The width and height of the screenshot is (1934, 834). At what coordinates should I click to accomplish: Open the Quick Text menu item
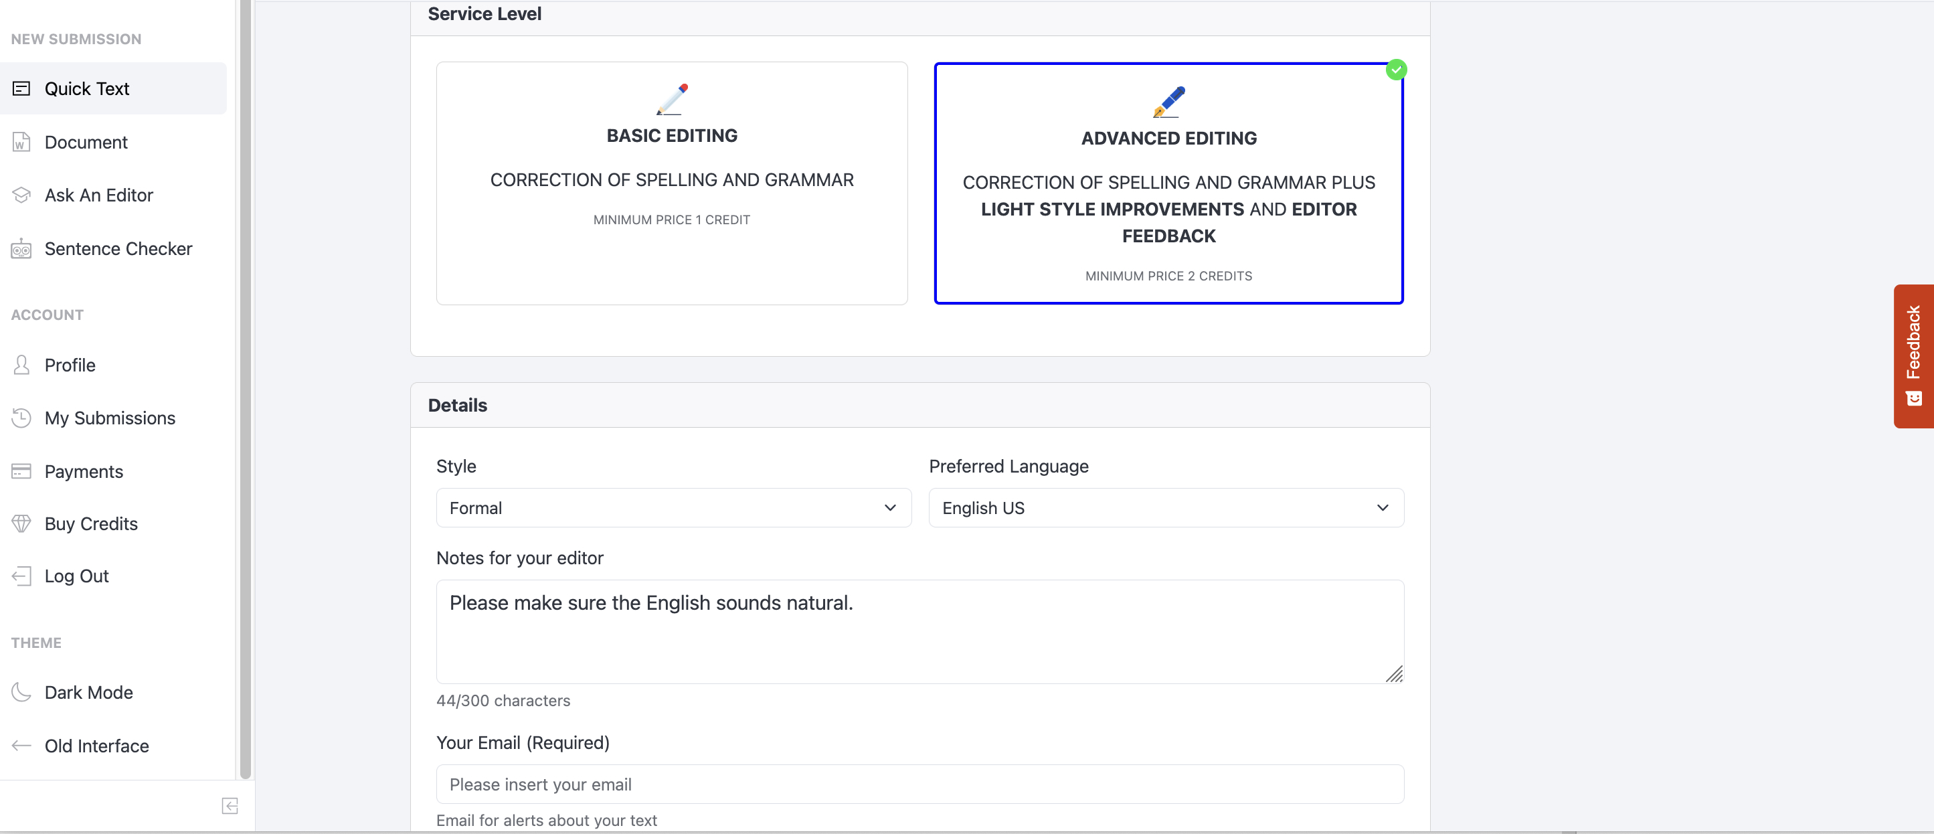pos(113,88)
